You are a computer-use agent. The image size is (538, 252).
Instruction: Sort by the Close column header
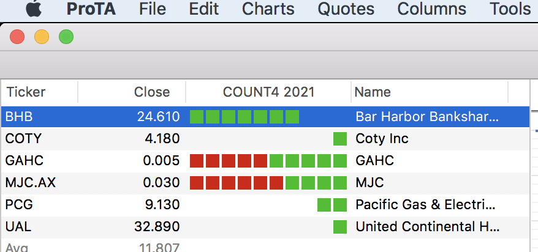tap(151, 92)
